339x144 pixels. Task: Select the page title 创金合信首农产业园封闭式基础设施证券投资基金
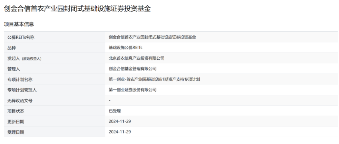(x=77, y=9)
